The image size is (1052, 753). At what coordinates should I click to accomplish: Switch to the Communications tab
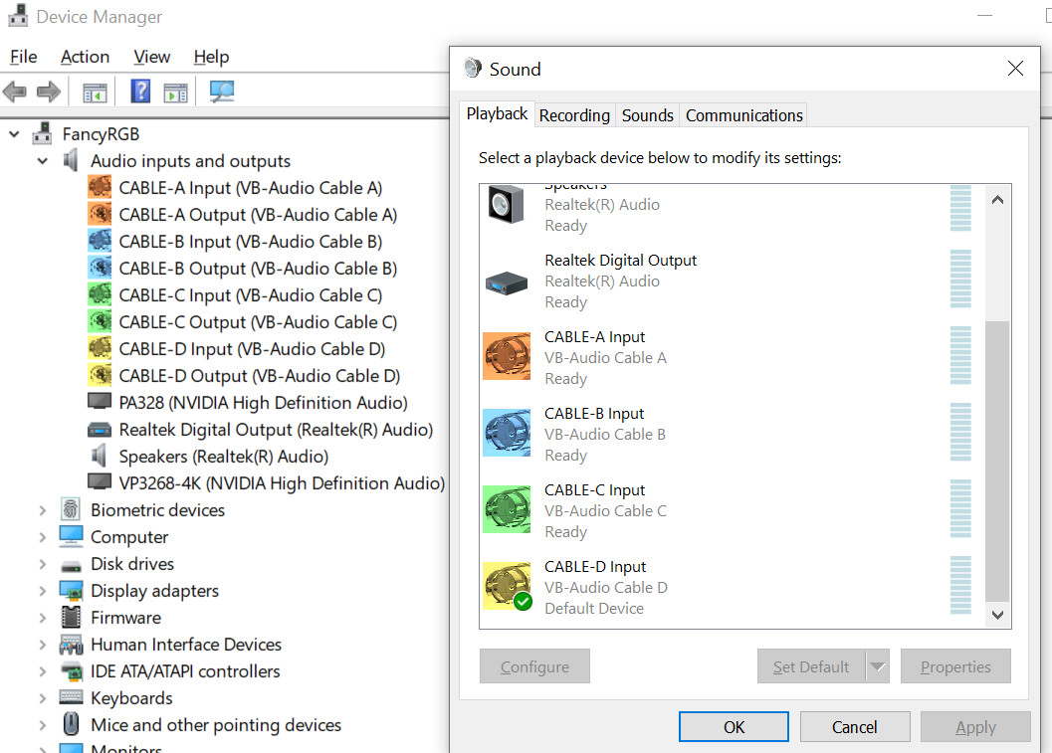pos(744,115)
